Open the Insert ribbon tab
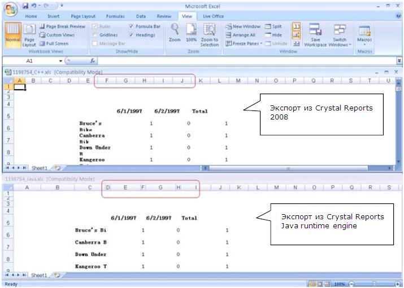 pyautogui.click(x=53, y=16)
